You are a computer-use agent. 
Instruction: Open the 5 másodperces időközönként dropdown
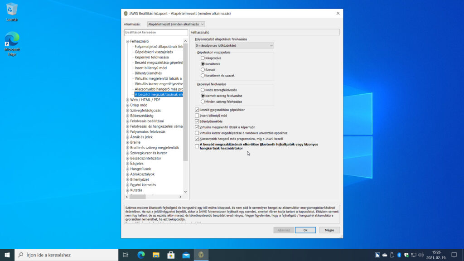click(x=234, y=46)
